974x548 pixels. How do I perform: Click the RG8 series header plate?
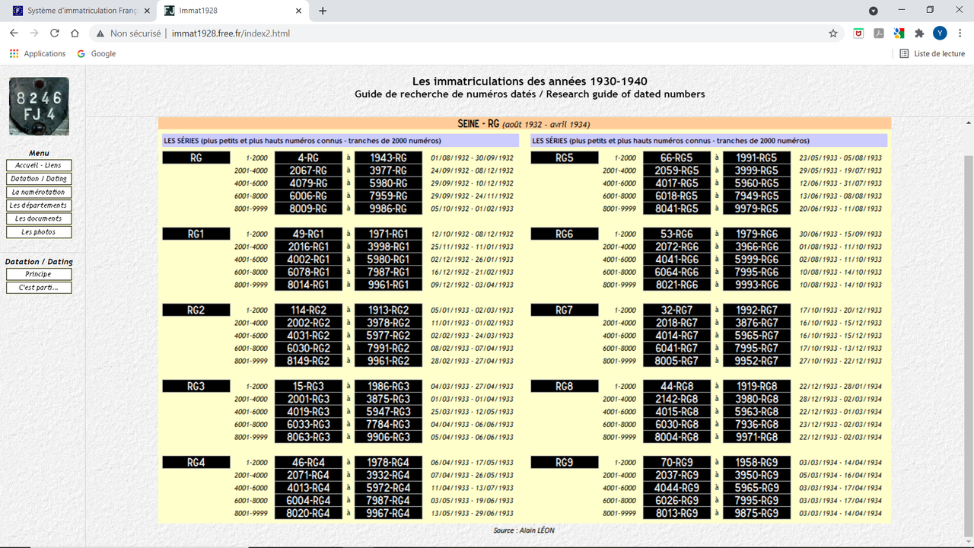[x=565, y=386]
